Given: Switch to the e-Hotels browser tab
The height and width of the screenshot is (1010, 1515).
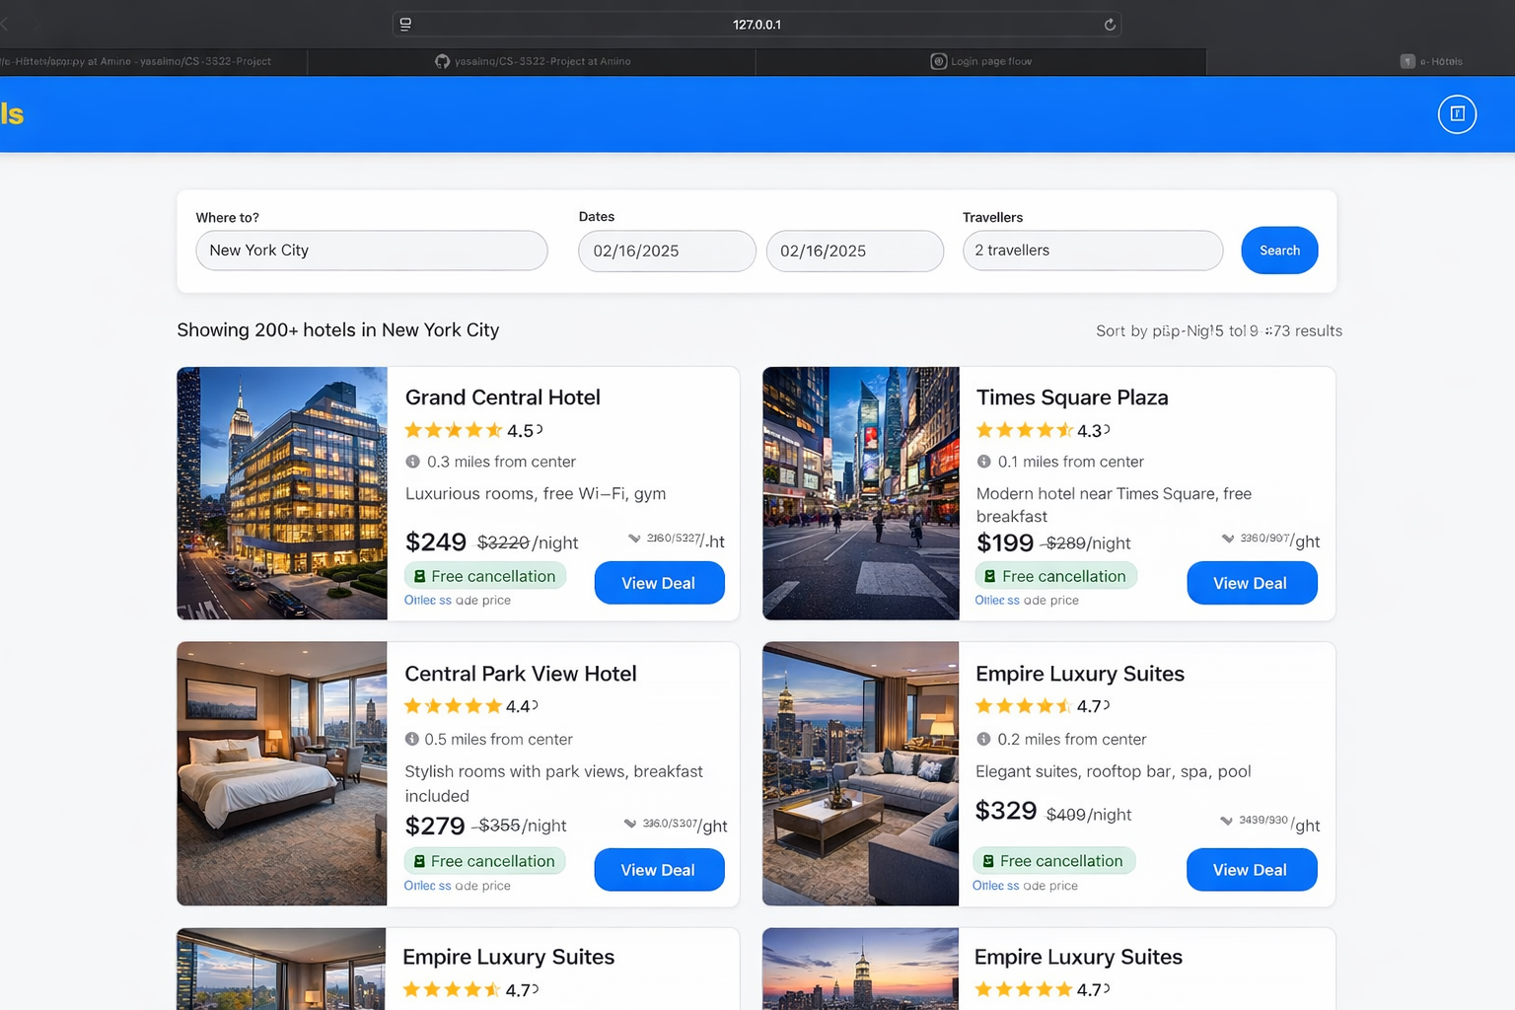Looking at the screenshot, I should 1435,61.
